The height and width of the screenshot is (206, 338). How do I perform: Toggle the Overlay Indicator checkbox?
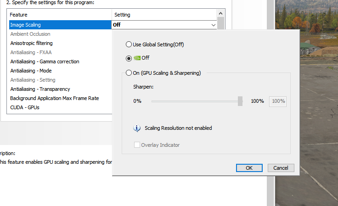tap(137, 145)
